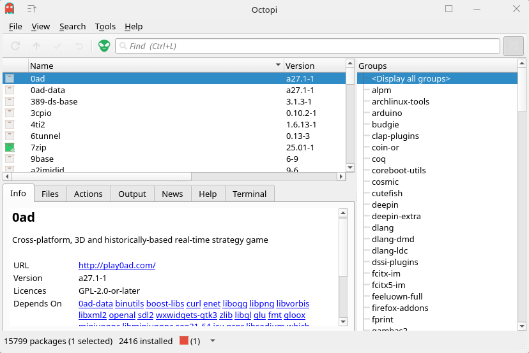
Task: Click the package icon for 6tunnel
Action: [x=10, y=136]
